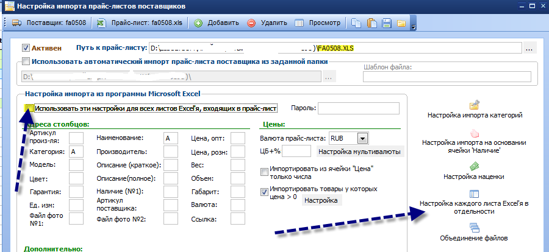
Task: Click the Вес column field
Action: 238,165
